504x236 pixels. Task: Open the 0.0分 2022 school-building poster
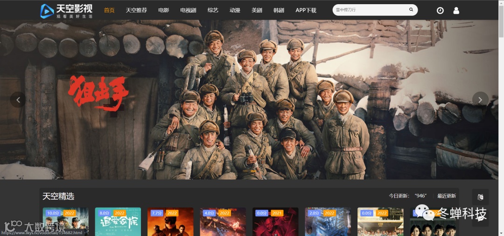[x=381, y=222]
